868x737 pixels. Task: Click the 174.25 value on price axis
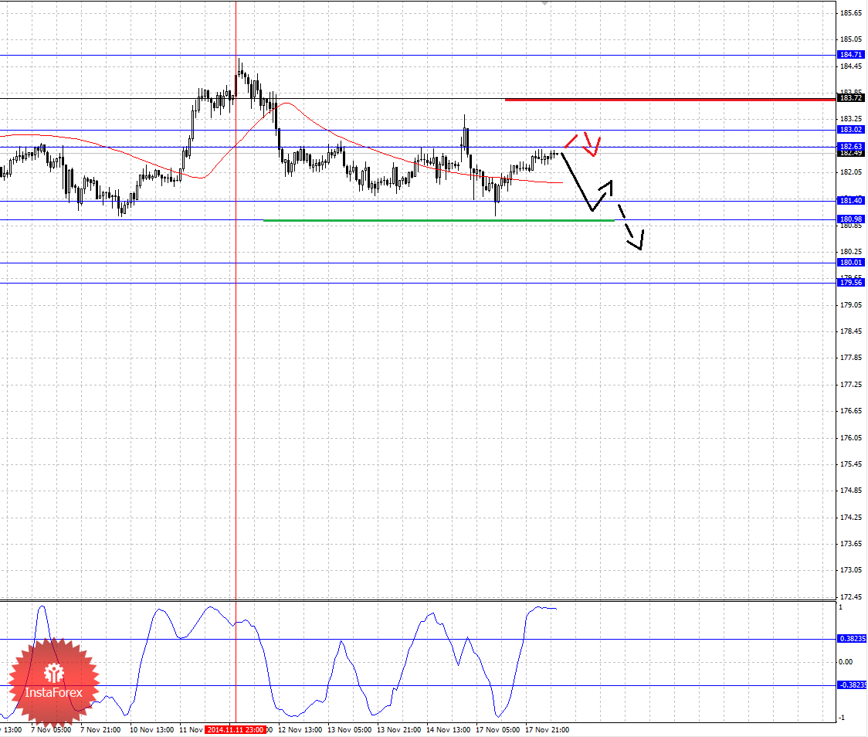click(851, 517)
